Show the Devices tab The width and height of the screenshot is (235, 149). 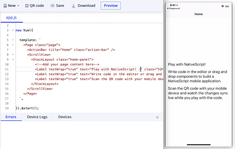65,117
